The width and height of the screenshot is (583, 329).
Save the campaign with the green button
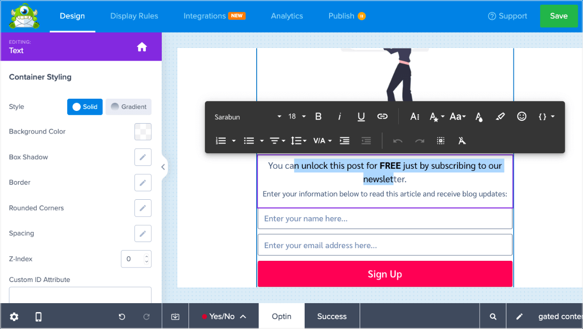point(559,16)
